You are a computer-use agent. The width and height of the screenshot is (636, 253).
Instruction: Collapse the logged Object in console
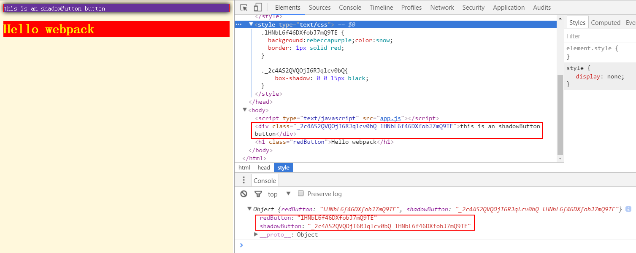pyautogui.click(x=250, y=209)
